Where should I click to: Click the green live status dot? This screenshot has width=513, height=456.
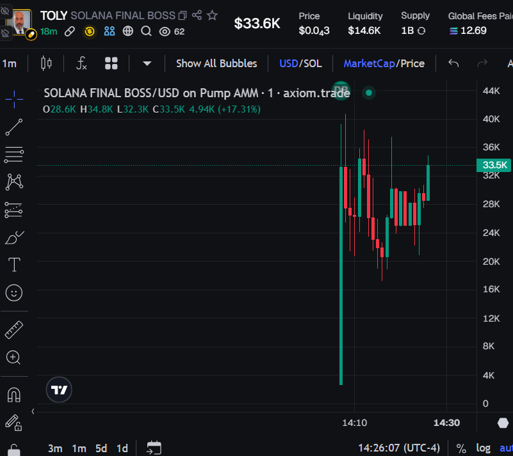(369, 93)
